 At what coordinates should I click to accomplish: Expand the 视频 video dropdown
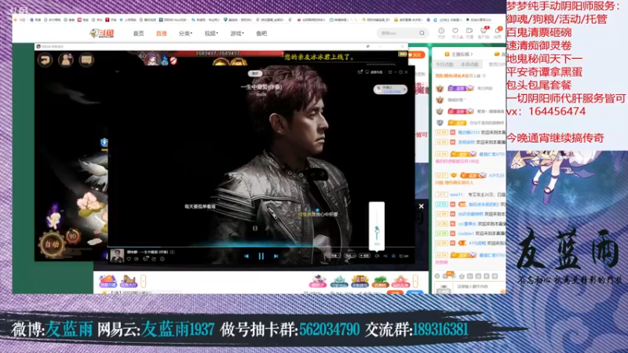[211, 34]
